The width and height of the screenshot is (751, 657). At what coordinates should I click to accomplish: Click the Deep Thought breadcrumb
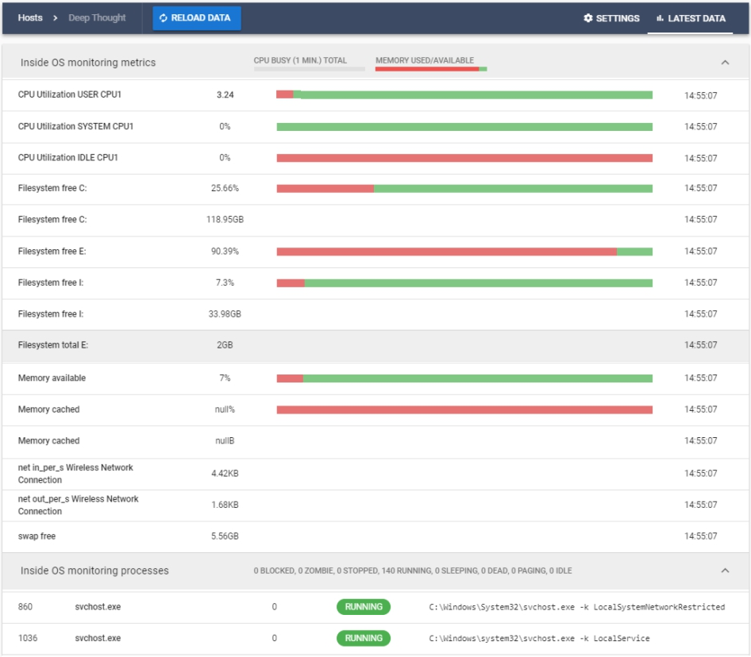(x=97, y=17)
